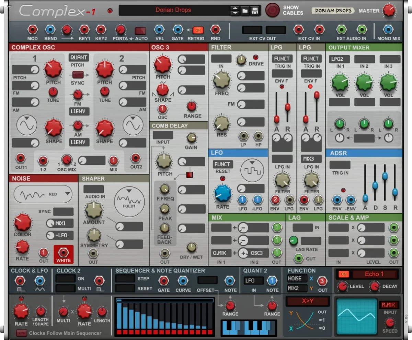Click the MIX3 LPG input display
The image size is (412, 340).
[311, 159]
